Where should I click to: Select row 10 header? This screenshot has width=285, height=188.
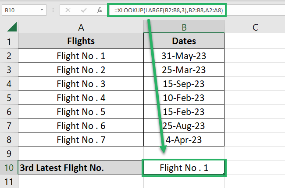point(9,168)
